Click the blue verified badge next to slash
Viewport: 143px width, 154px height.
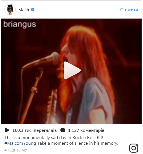click(33, 10)
